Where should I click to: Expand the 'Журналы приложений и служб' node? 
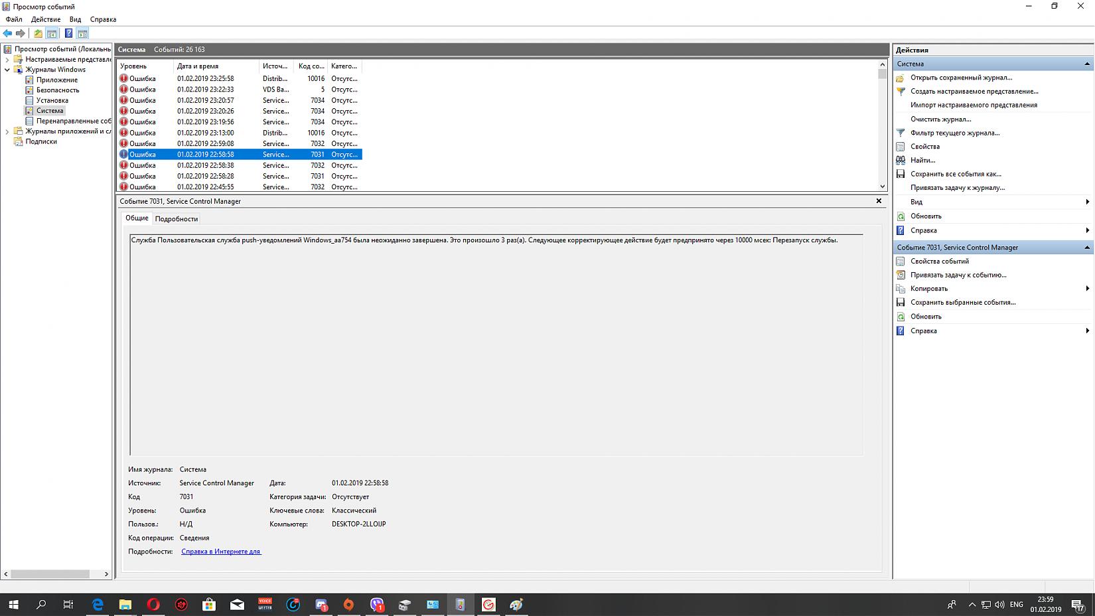tap(7, 131)
